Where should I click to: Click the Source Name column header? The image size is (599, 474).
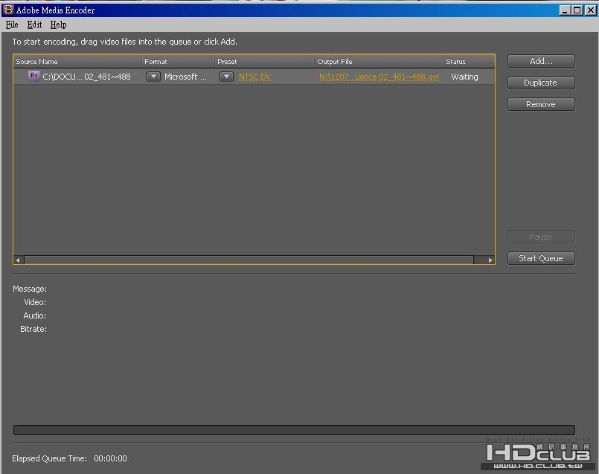[x=77, y=62]
